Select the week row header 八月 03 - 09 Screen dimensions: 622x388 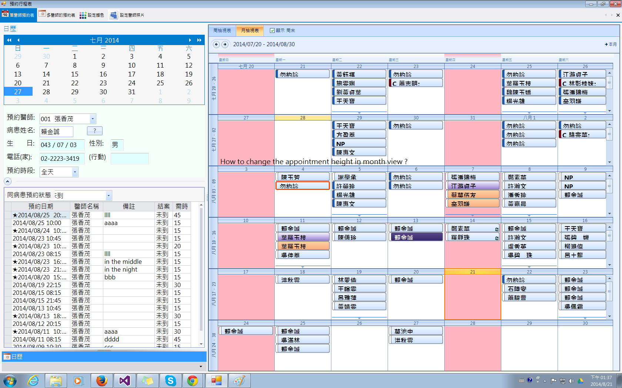[x=214, y=191]
